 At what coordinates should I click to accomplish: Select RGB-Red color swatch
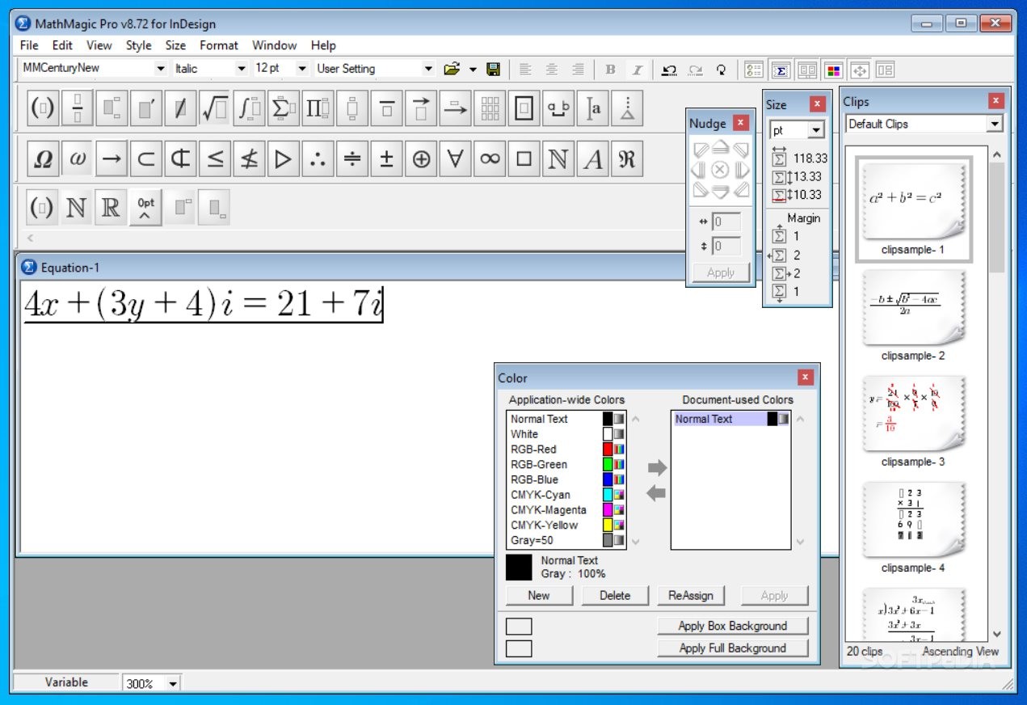[608, 449]
